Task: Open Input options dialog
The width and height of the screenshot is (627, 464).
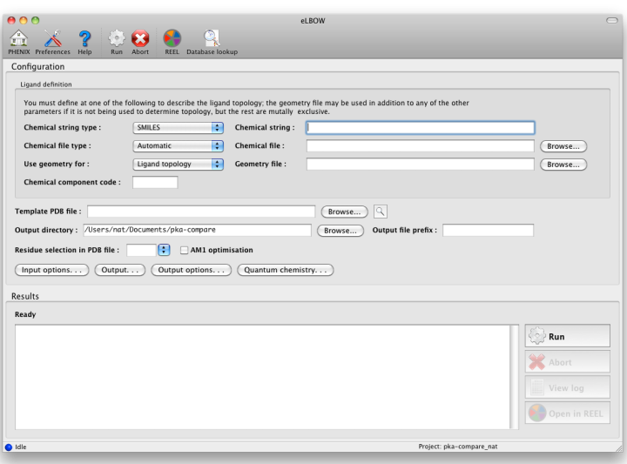Action: pos(51,270)
